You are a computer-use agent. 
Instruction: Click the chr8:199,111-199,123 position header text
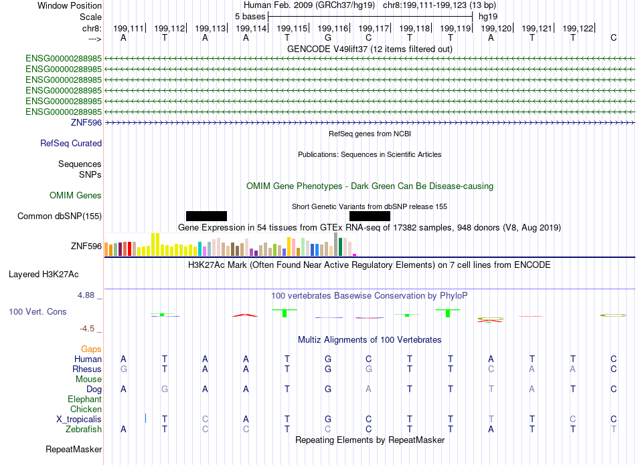pyautogui.click(x=439, y=5)
